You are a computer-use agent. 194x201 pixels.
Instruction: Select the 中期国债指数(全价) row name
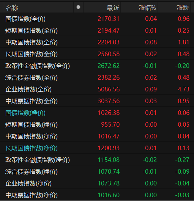(32, 42)
